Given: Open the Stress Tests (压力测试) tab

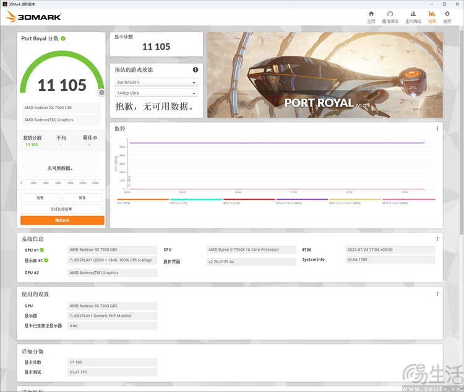Looking at the screenshot, I should coord(413,17).
